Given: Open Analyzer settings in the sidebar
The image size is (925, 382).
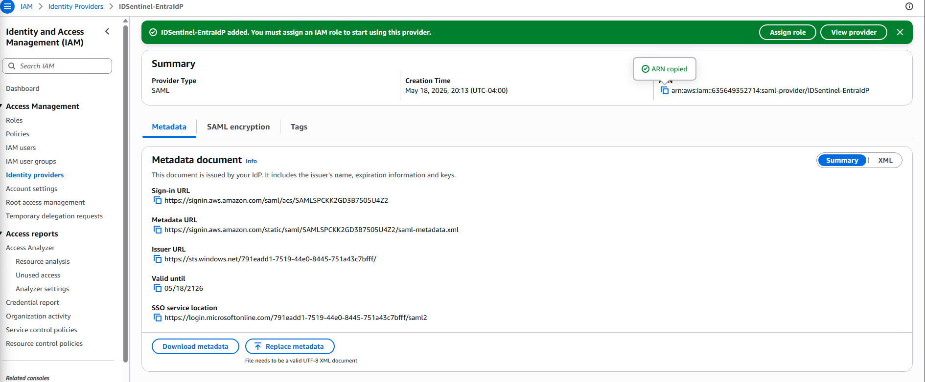Looking at the screenshot, I should [42, 289].
